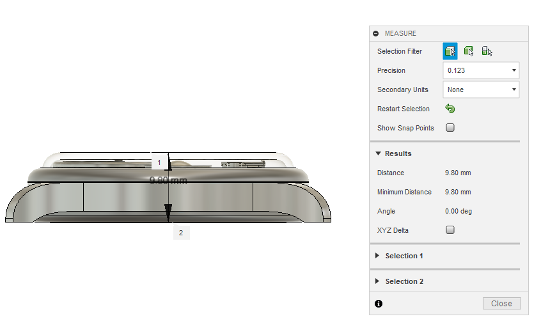The width and height of the screenshot is (541, 328).
Task: Click selection marker 2 below the model
Action: [181, 233]
